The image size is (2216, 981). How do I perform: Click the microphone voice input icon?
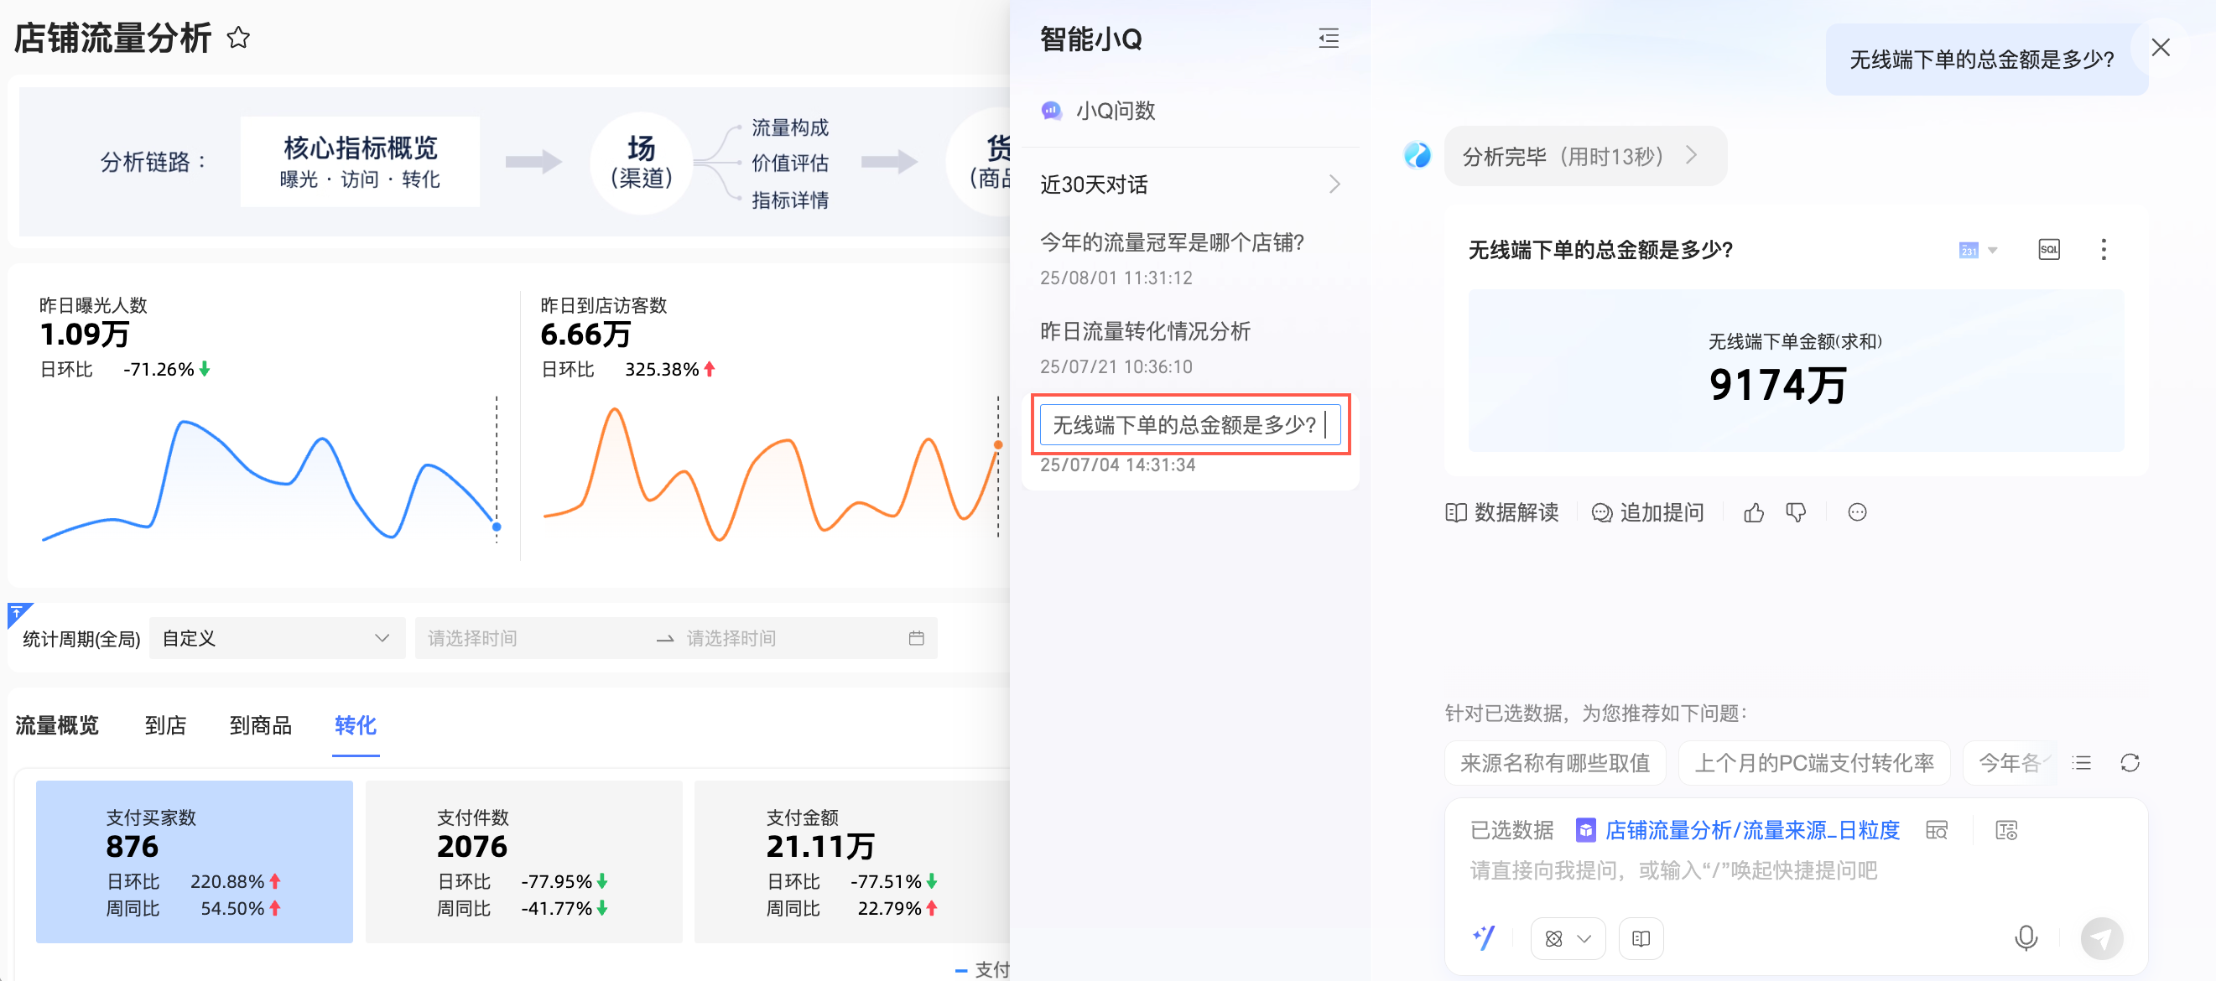click(x=2025, y=937)
